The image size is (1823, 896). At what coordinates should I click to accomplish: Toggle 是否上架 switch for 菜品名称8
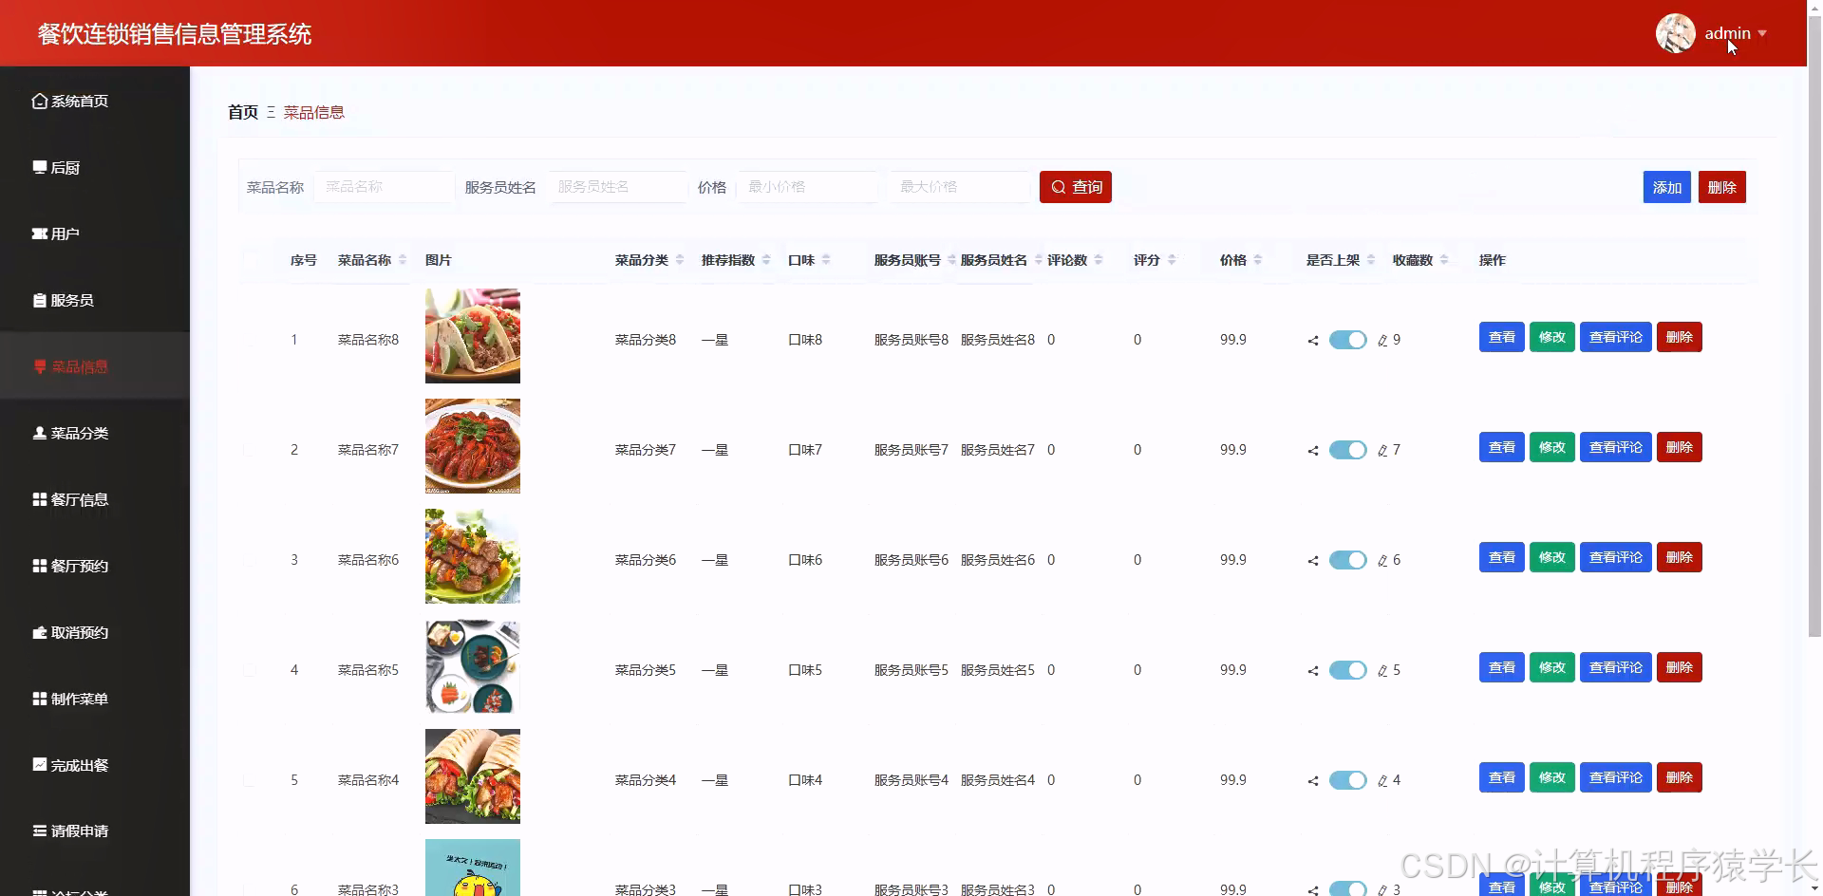click(1347, 340)
